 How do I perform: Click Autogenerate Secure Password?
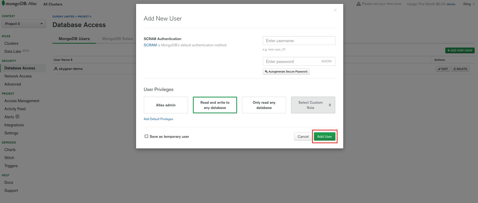click(286, 71)
